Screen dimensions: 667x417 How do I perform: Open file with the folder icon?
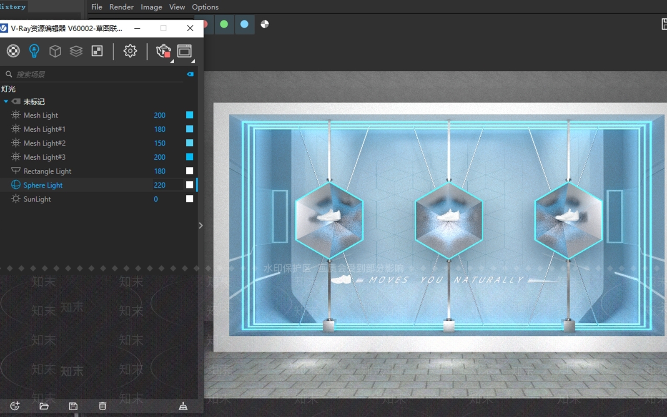pyautogui.click(x=44, y=406)
